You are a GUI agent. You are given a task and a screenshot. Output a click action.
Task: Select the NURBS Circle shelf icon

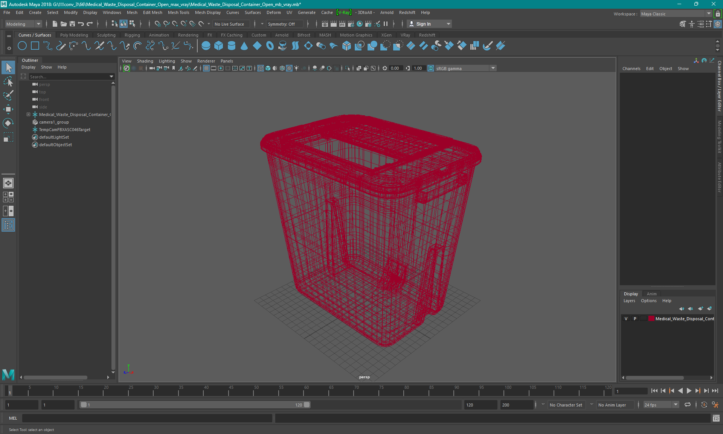click(22, 46)
